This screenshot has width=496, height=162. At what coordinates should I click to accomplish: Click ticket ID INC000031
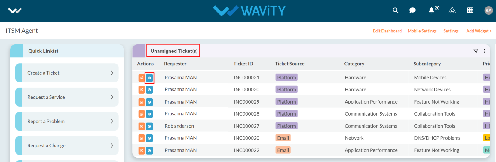click(246, 77)
